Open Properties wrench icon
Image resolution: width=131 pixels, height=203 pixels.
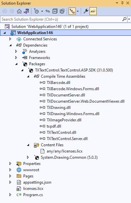[x=86, y=11]
